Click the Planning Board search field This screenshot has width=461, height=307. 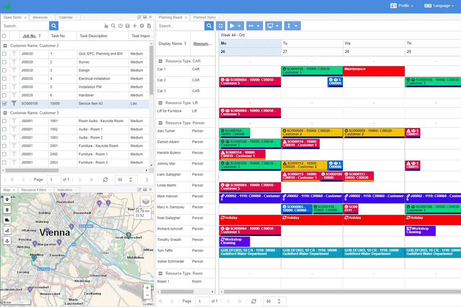[x=180, y=26]
